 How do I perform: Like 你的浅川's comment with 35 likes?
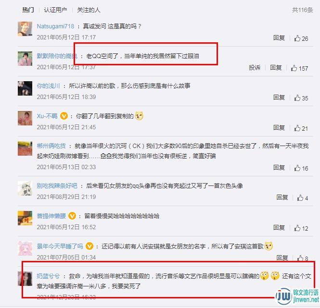pos(297,98)
